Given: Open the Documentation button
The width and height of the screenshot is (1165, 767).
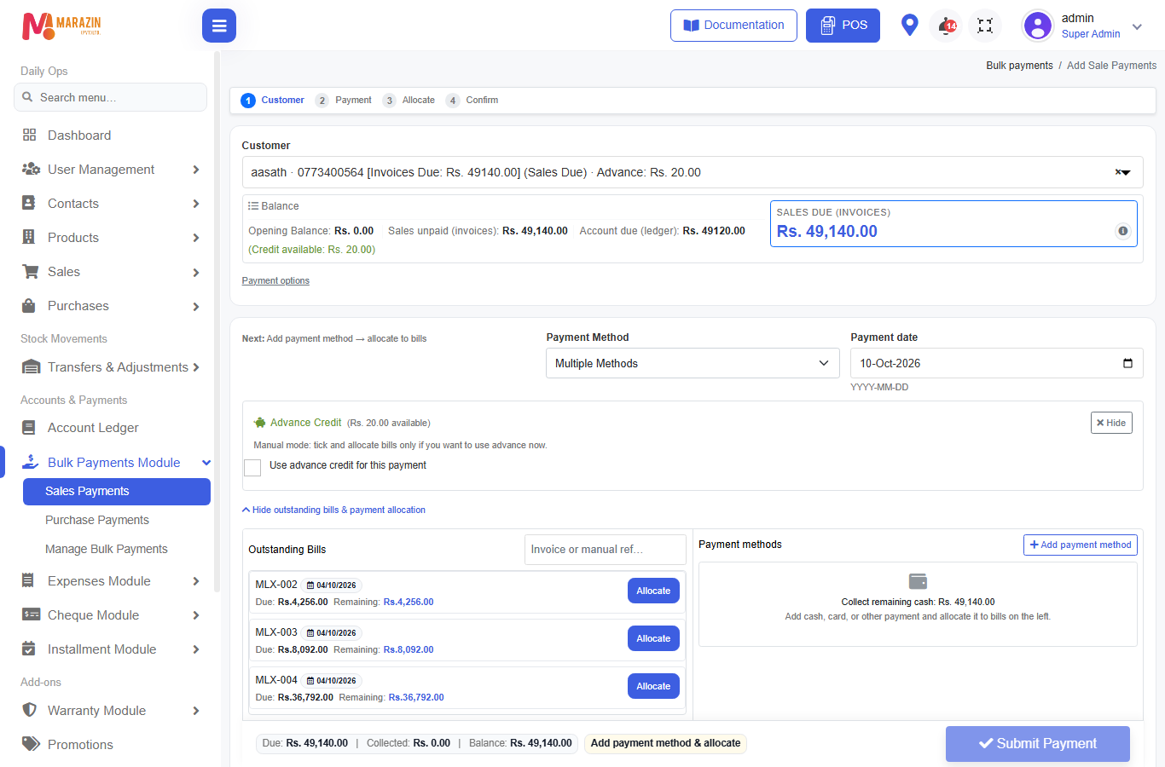Looking at the screenshot, I should coord(733,26).
